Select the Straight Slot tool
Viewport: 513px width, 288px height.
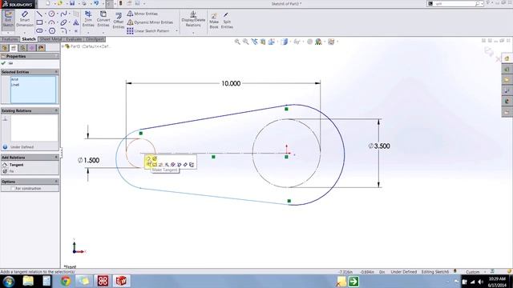click(39, 30)
